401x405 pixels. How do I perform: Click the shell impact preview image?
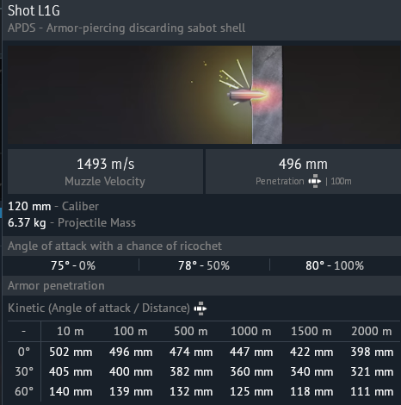coord(204,95)
